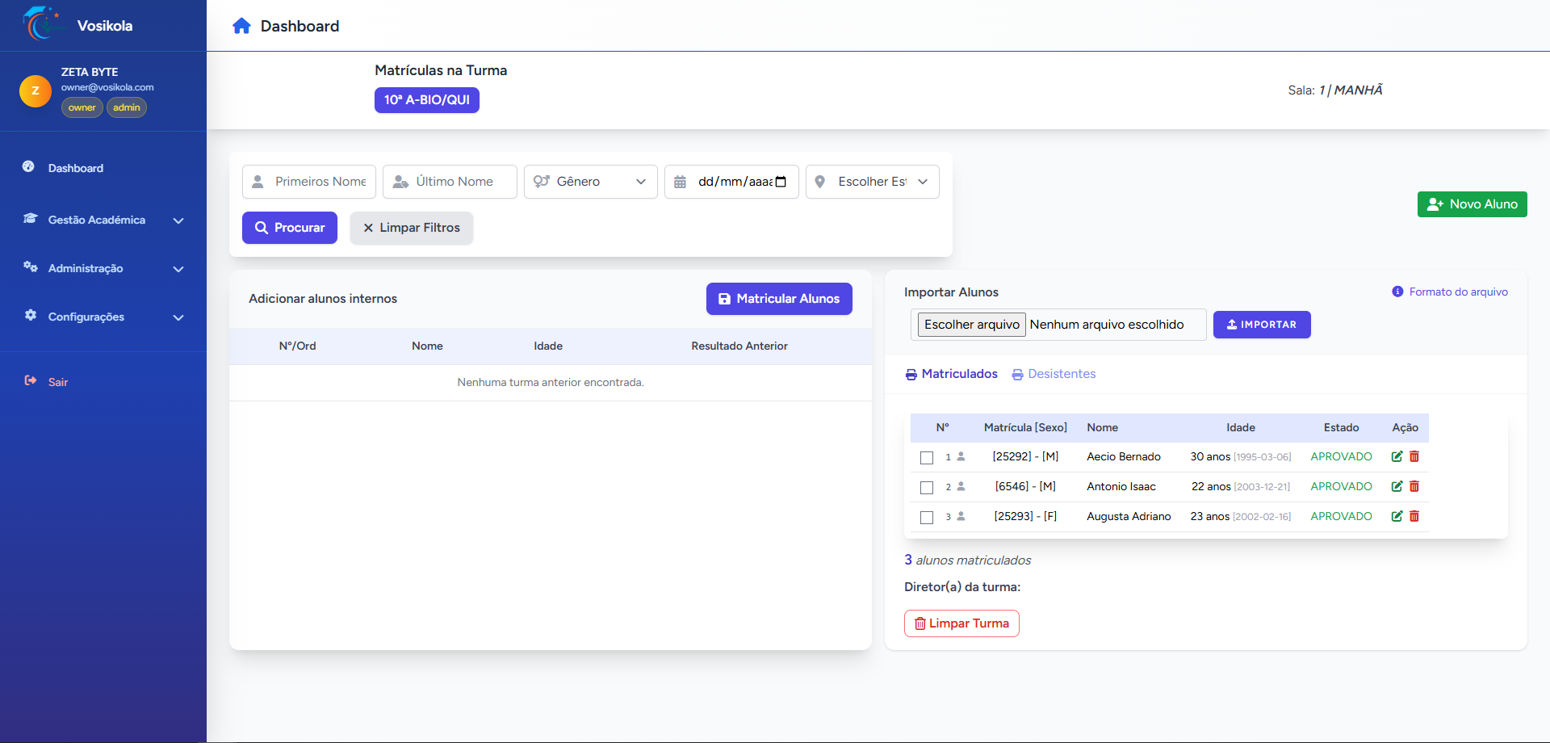
Task: Click delete trash icon for Antonio Isaac
Action: [1414, 486]
